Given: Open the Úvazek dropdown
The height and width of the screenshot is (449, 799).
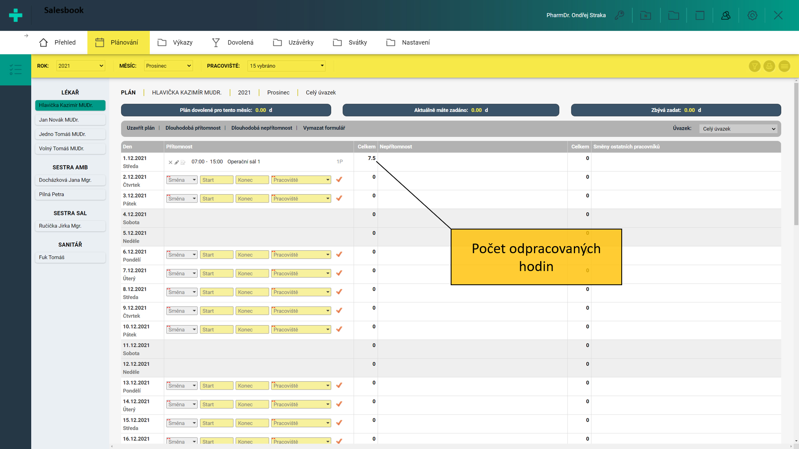Looking at the screenshot, I should tap(738, 129).
